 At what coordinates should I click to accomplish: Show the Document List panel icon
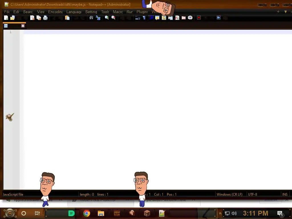pos(171,18)
